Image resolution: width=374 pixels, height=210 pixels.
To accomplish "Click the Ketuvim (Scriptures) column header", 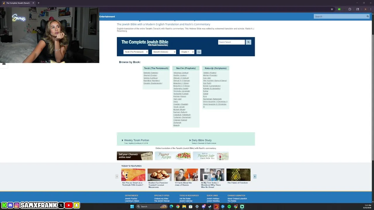I will tap(216, 68).
